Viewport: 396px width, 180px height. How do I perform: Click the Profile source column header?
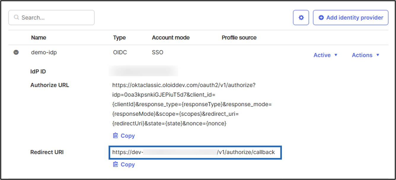coord(239,38)
